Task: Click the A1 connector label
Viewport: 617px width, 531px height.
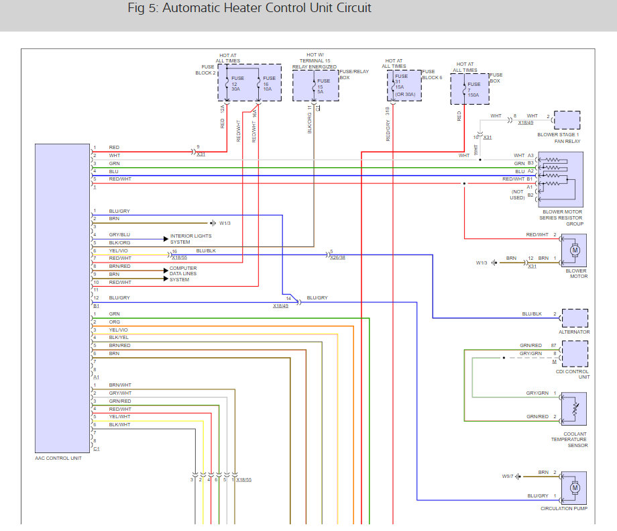Action: pyautogui.click(x=97, y=377)
